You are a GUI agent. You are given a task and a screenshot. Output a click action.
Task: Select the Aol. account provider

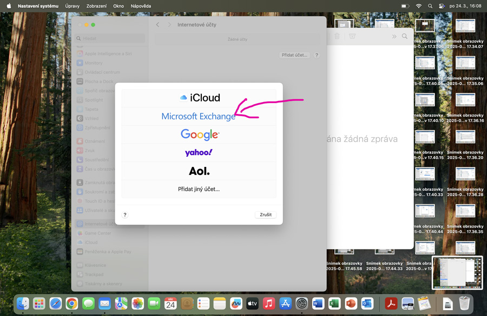tap(199, 171)
